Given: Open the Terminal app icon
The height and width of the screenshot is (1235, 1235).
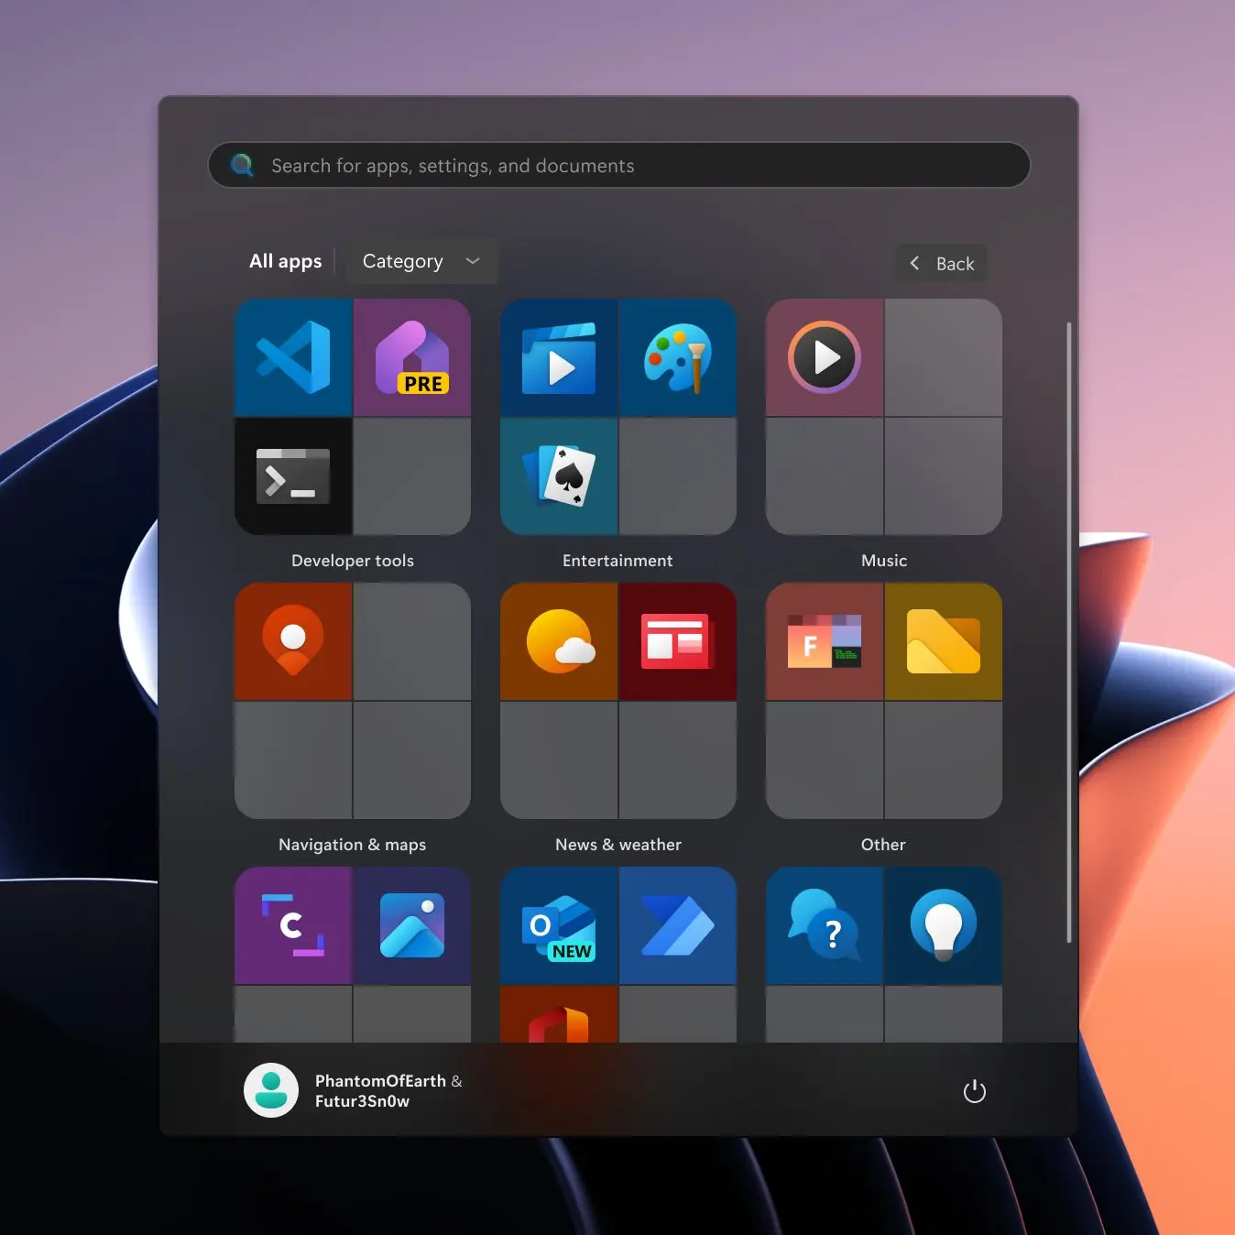Looking at the screenshot, I should click(x=293, y=476).
